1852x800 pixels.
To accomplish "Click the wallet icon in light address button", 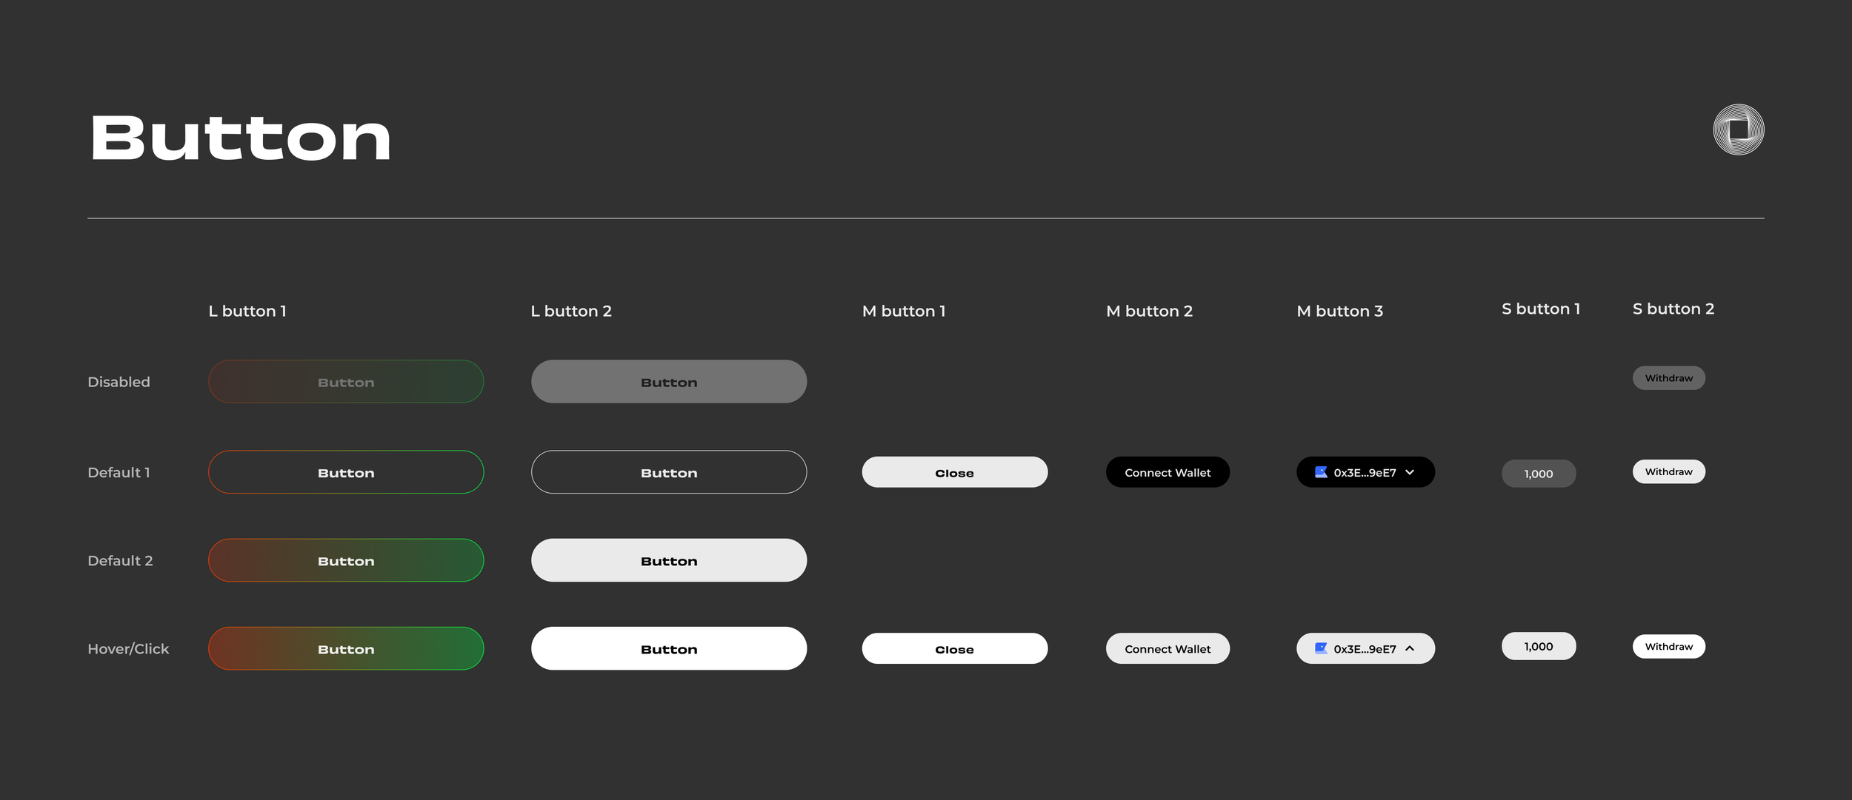I will 1320,648.
